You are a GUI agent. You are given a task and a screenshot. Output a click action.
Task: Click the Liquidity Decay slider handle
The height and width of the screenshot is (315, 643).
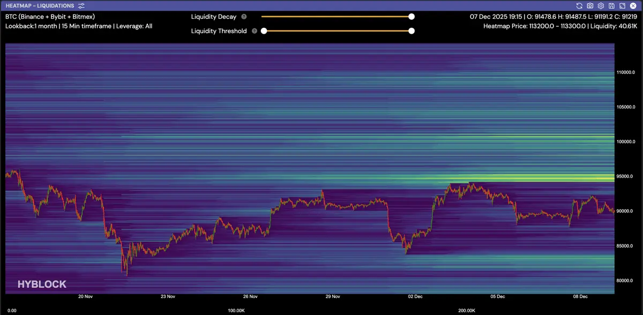(x=412, y=17)
